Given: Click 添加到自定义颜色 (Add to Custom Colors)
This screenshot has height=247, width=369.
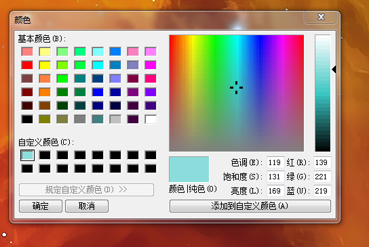Looking at the screenshot, I should tap(250, 206).
